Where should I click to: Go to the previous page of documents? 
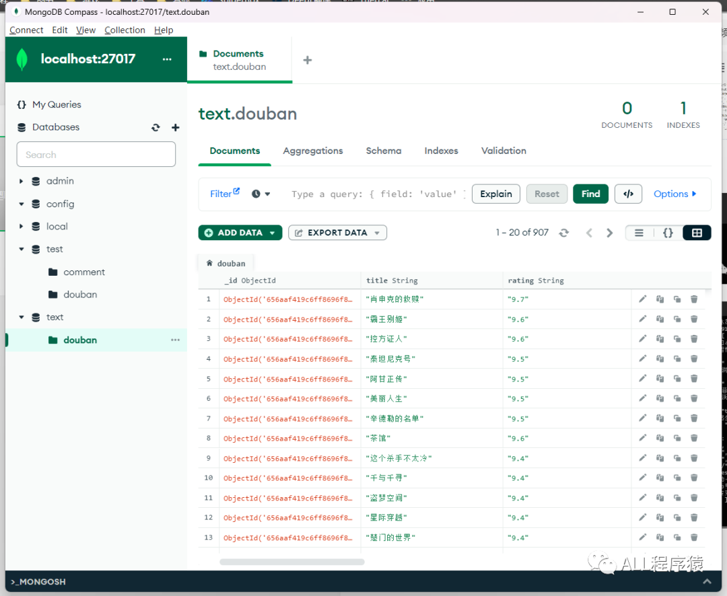click(x=589, y=233)
